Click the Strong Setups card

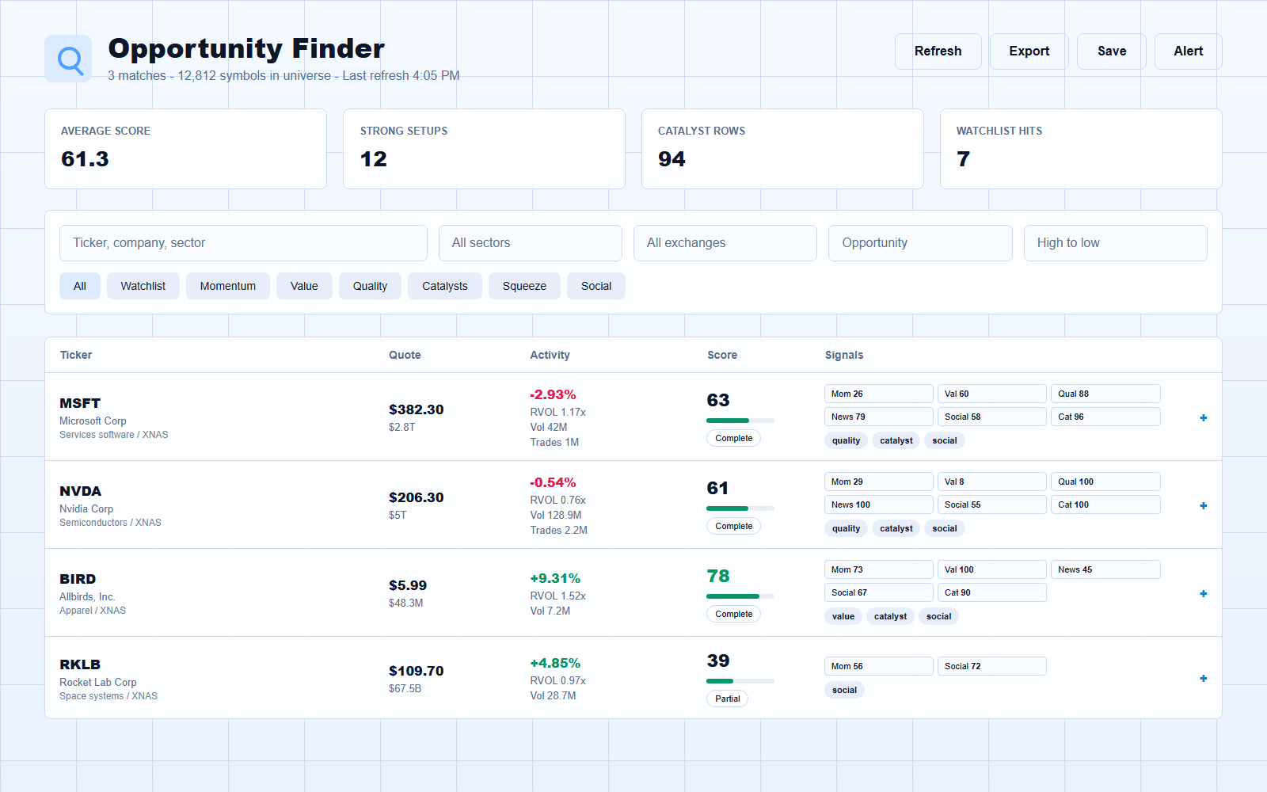[484, 149]
